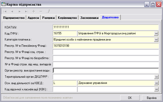Confirm with the OK button
163x102 pixels.
coord(130,98)
